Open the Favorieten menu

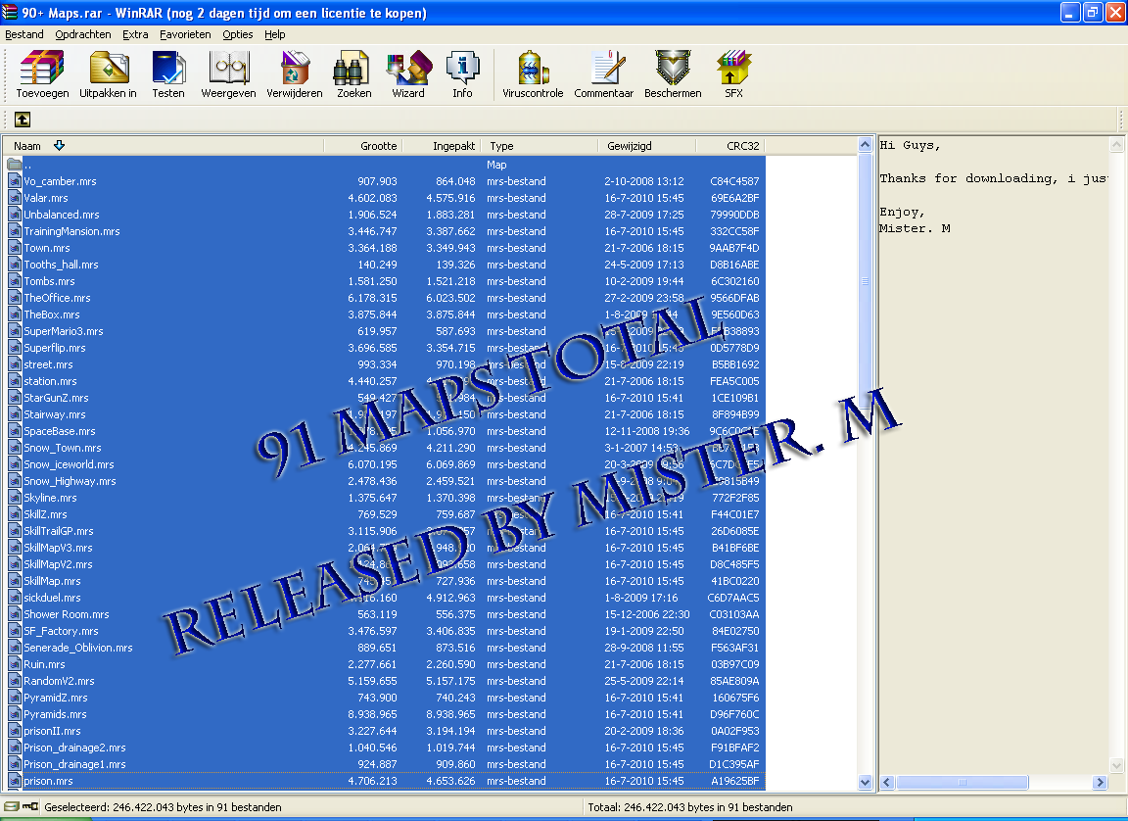point(185,34)
